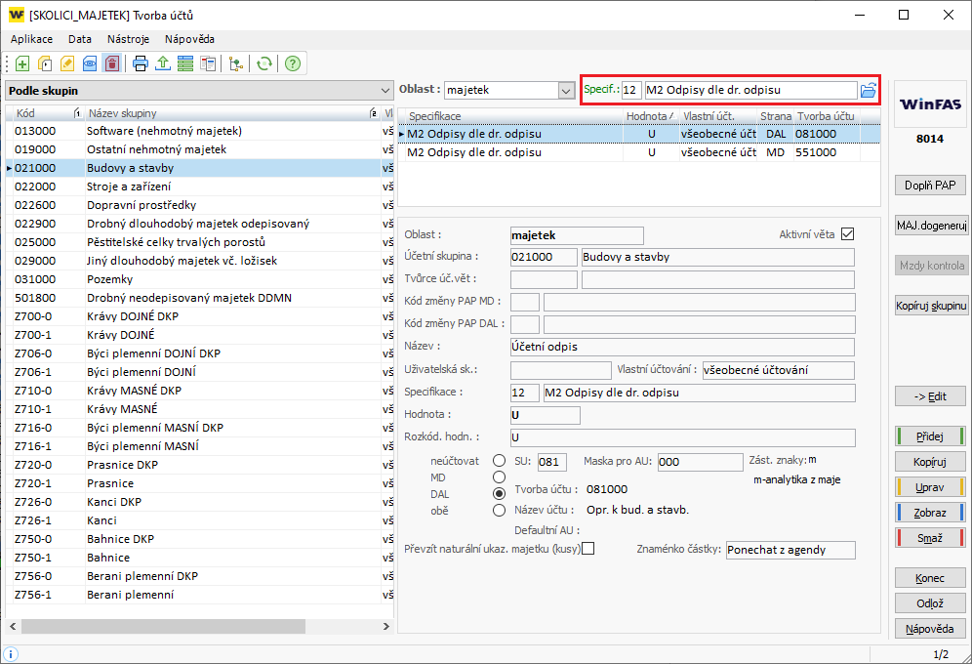Expand the Podle skupin dropdown

(x=385, y=91)
